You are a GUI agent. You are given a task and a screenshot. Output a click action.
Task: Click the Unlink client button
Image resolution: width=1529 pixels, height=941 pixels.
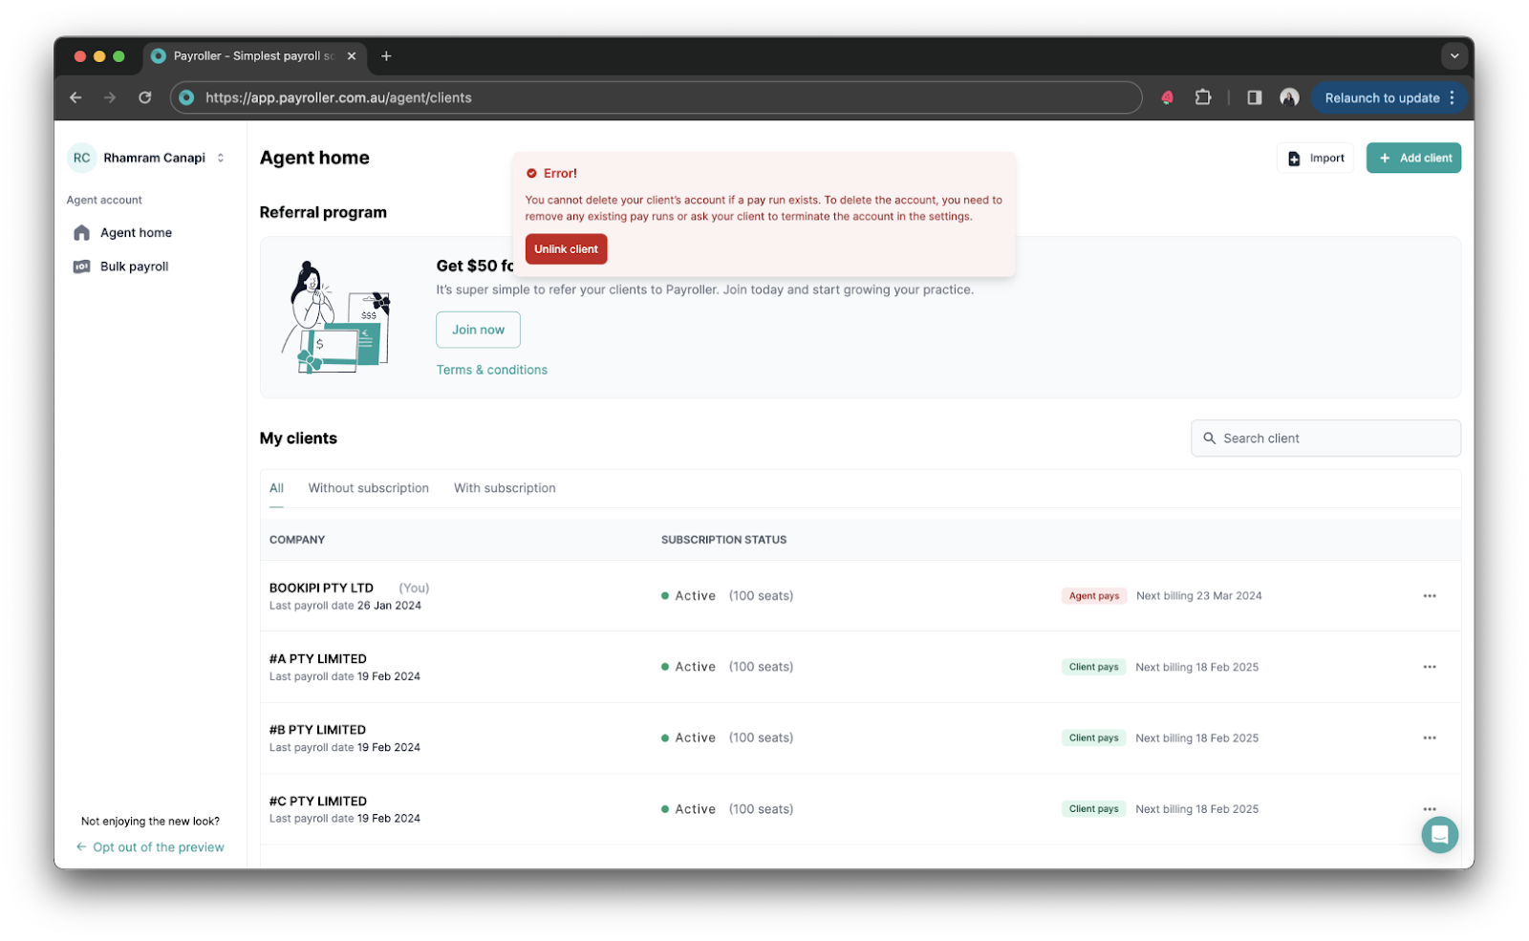(566, 249)
